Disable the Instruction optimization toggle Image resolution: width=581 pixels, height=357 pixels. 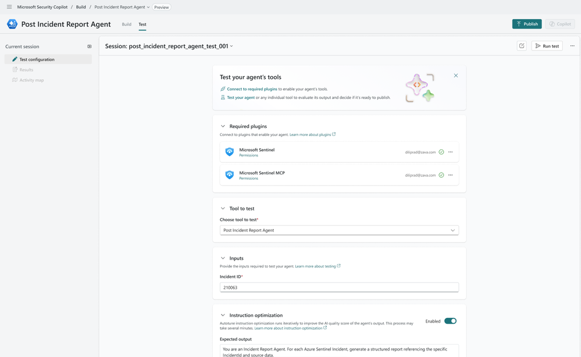450,321
